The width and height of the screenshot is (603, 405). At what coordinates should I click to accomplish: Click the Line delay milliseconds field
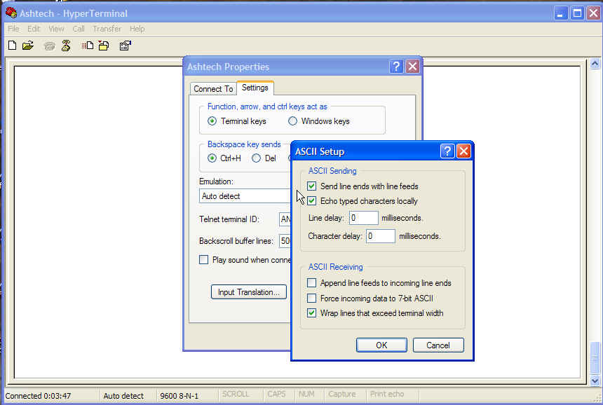coord(364,218)
